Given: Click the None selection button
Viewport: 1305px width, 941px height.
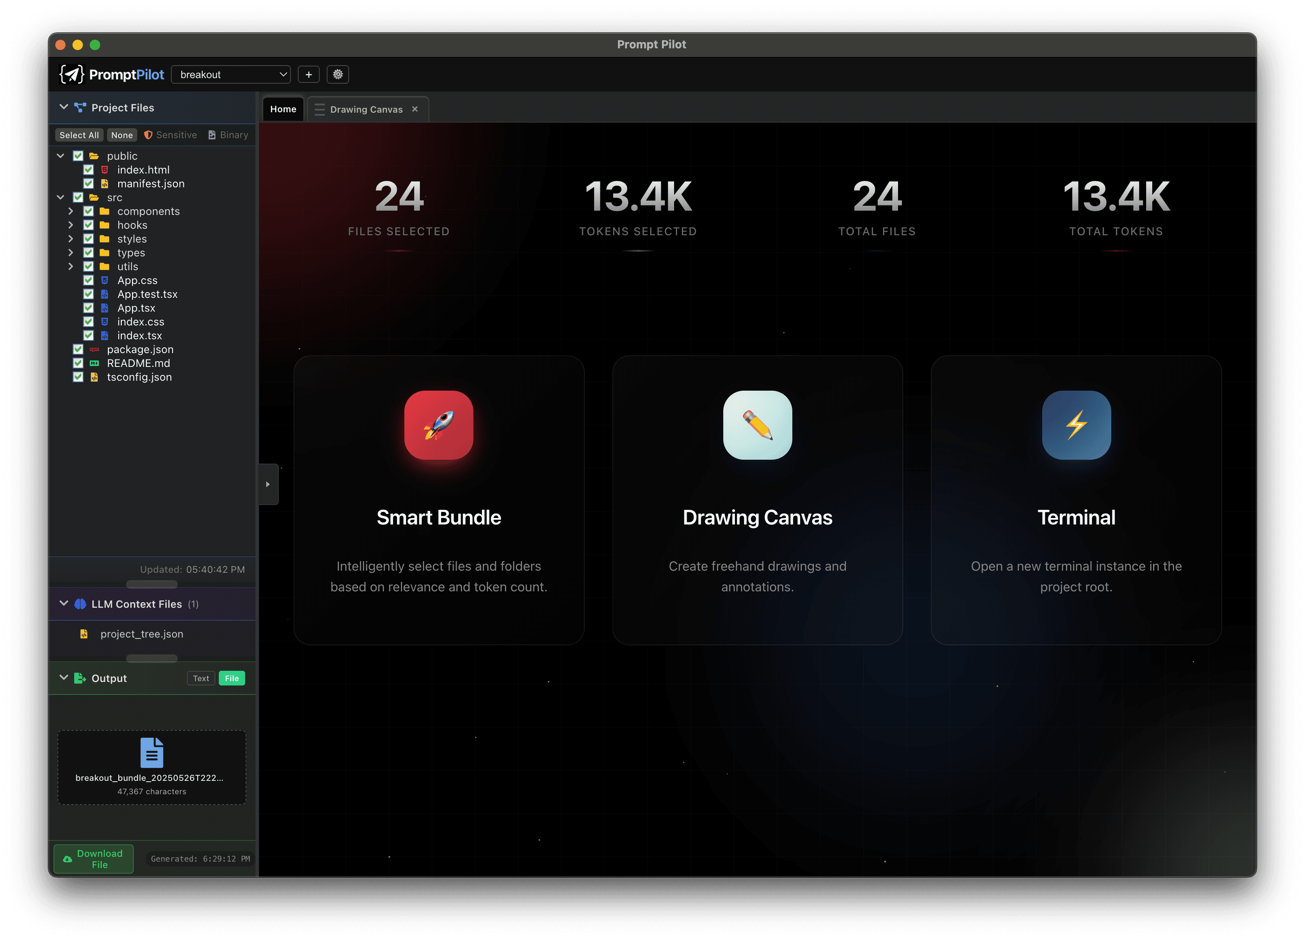Looking at the screenshot, I should [x=122, y=135].
